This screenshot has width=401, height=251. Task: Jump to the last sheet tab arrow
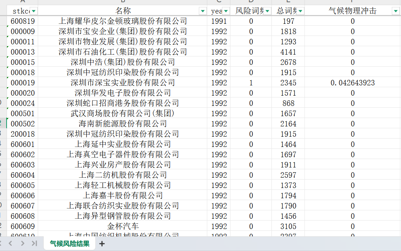34,243
